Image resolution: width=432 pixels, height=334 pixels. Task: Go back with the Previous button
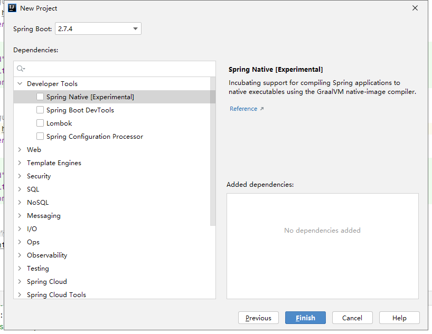tap(258, 318)
